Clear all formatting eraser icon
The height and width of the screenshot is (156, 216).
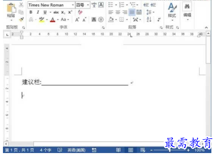coord(80,12)
